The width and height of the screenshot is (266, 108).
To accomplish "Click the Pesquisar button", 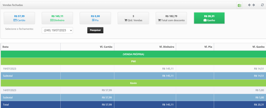I will [x=95, y=30].
